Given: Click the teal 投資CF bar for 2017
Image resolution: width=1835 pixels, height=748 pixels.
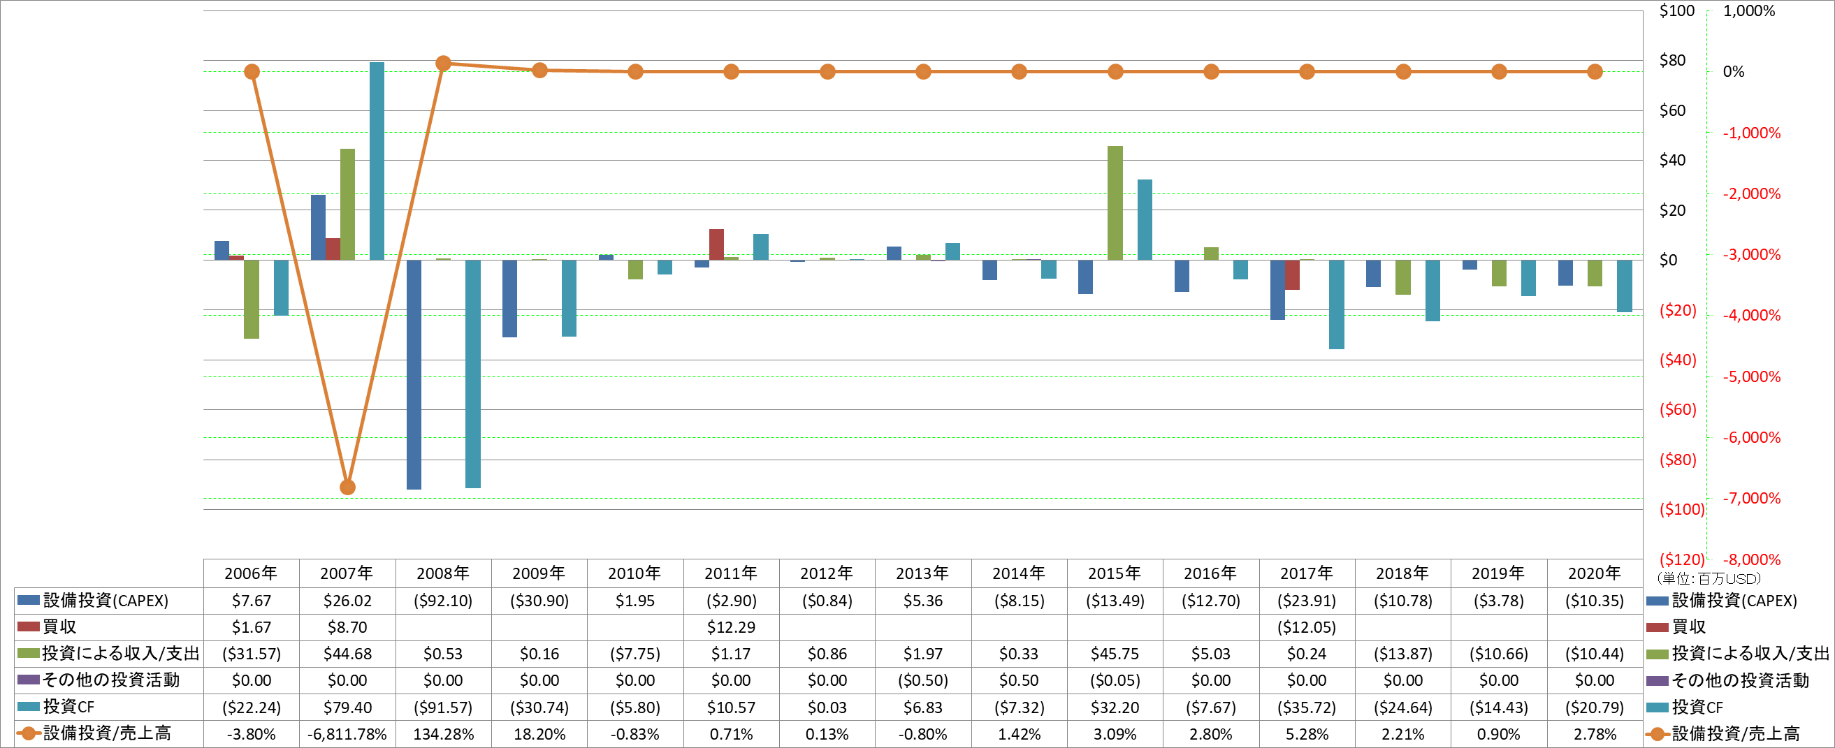Looking at the screenshot, I should [x=1336, y=305].
